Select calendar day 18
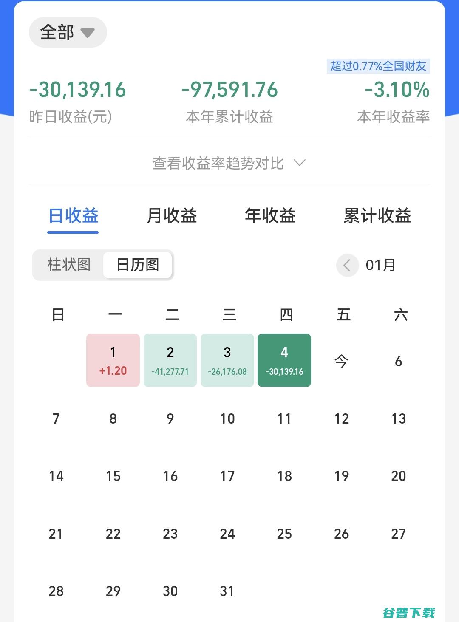The width and height of the screenshot is (459, 622). click(284, 476)
